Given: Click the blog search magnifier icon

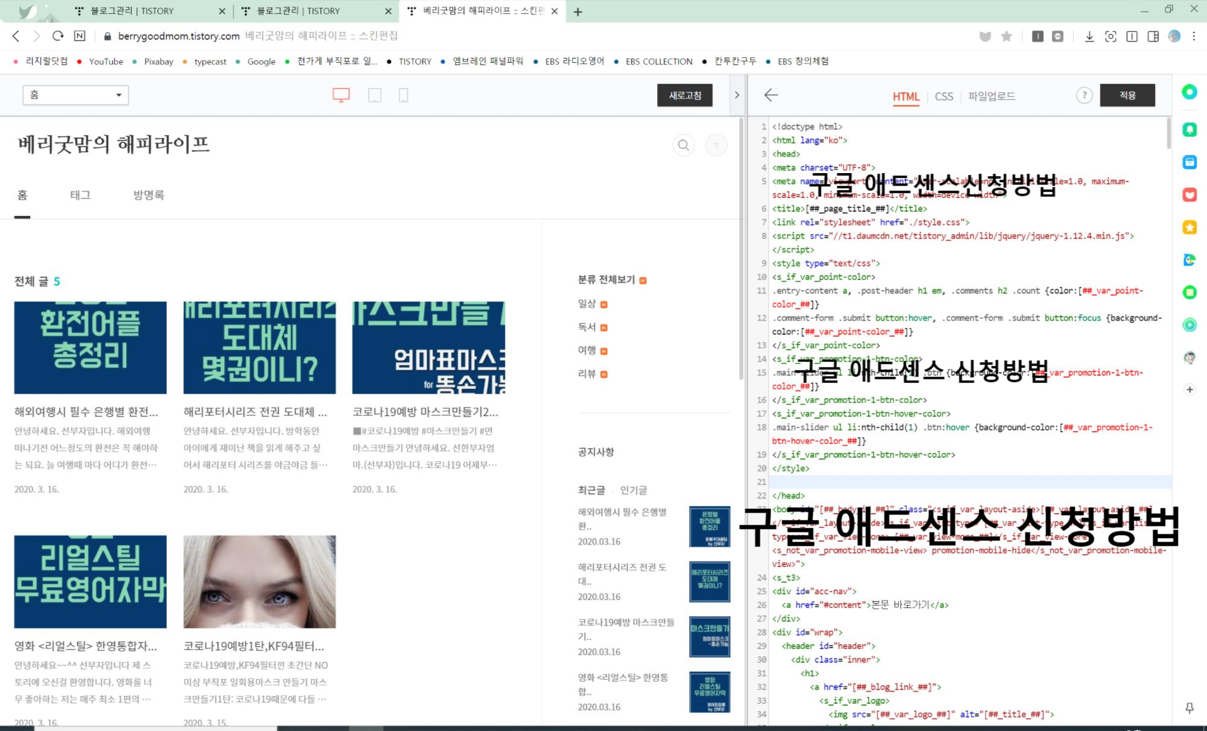Looking at the screenshot, I should tap(683, 145).
